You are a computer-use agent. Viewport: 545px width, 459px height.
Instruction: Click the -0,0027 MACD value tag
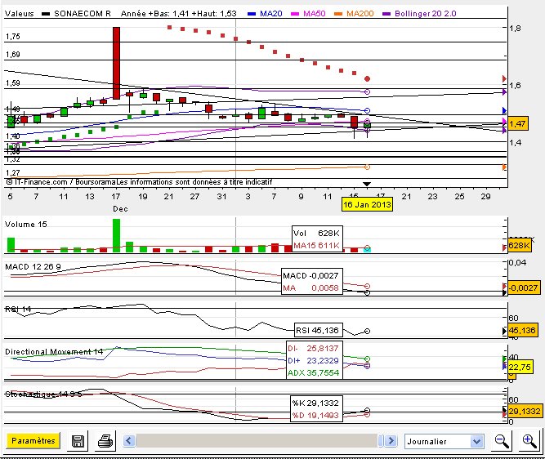coord(524,287)
